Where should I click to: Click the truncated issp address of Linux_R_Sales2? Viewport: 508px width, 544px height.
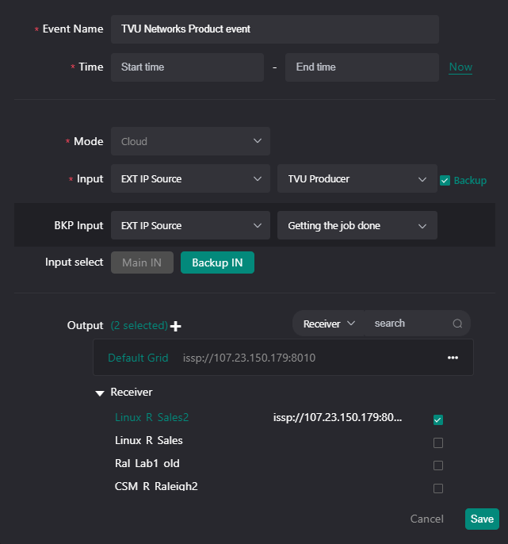coord(338,417)
